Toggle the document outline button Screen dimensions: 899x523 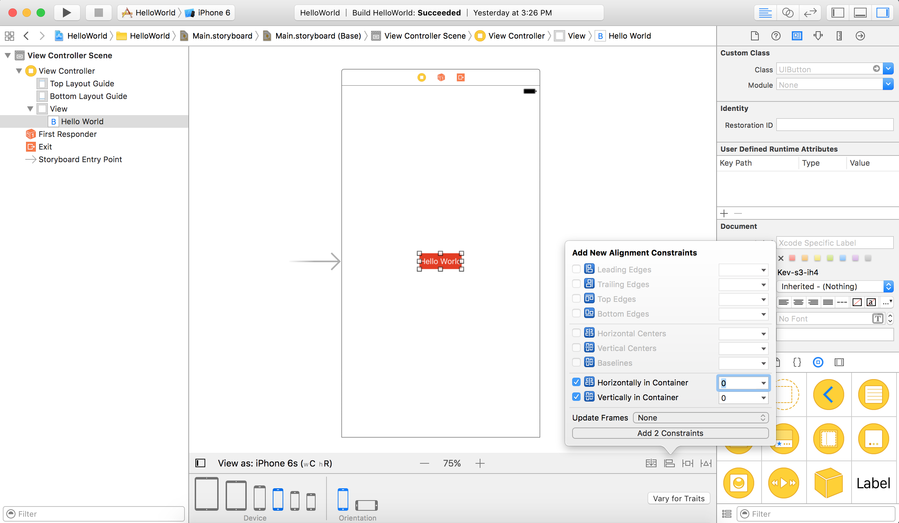click(x=200, y=463)
